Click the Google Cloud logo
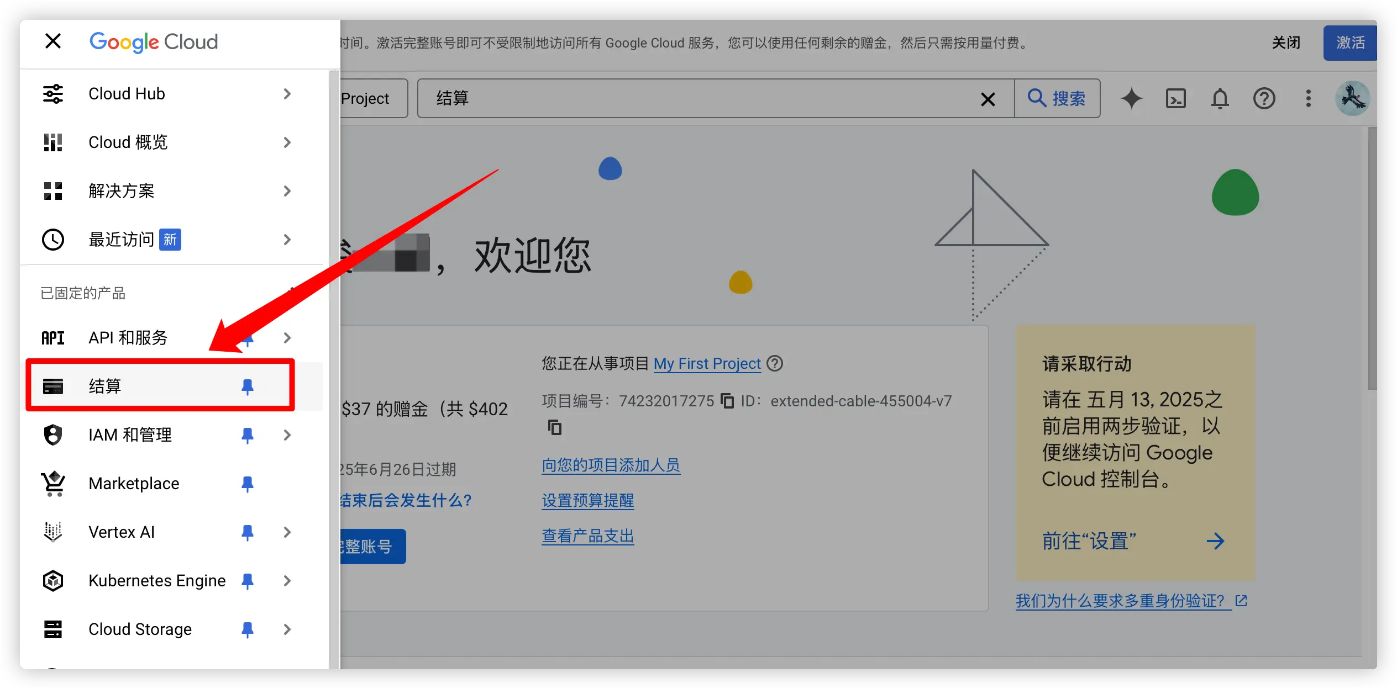Viewport: 1397px width, 689px height. 154,42
